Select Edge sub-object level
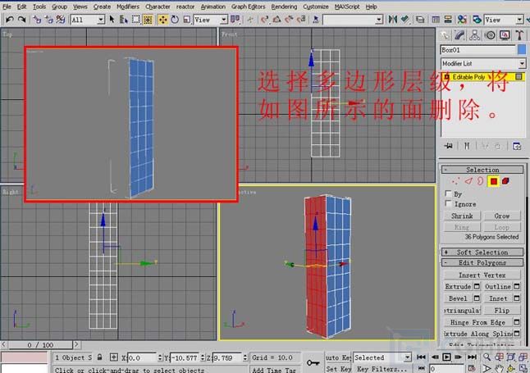This screenshot has width=530, height=373. (468, 181)
